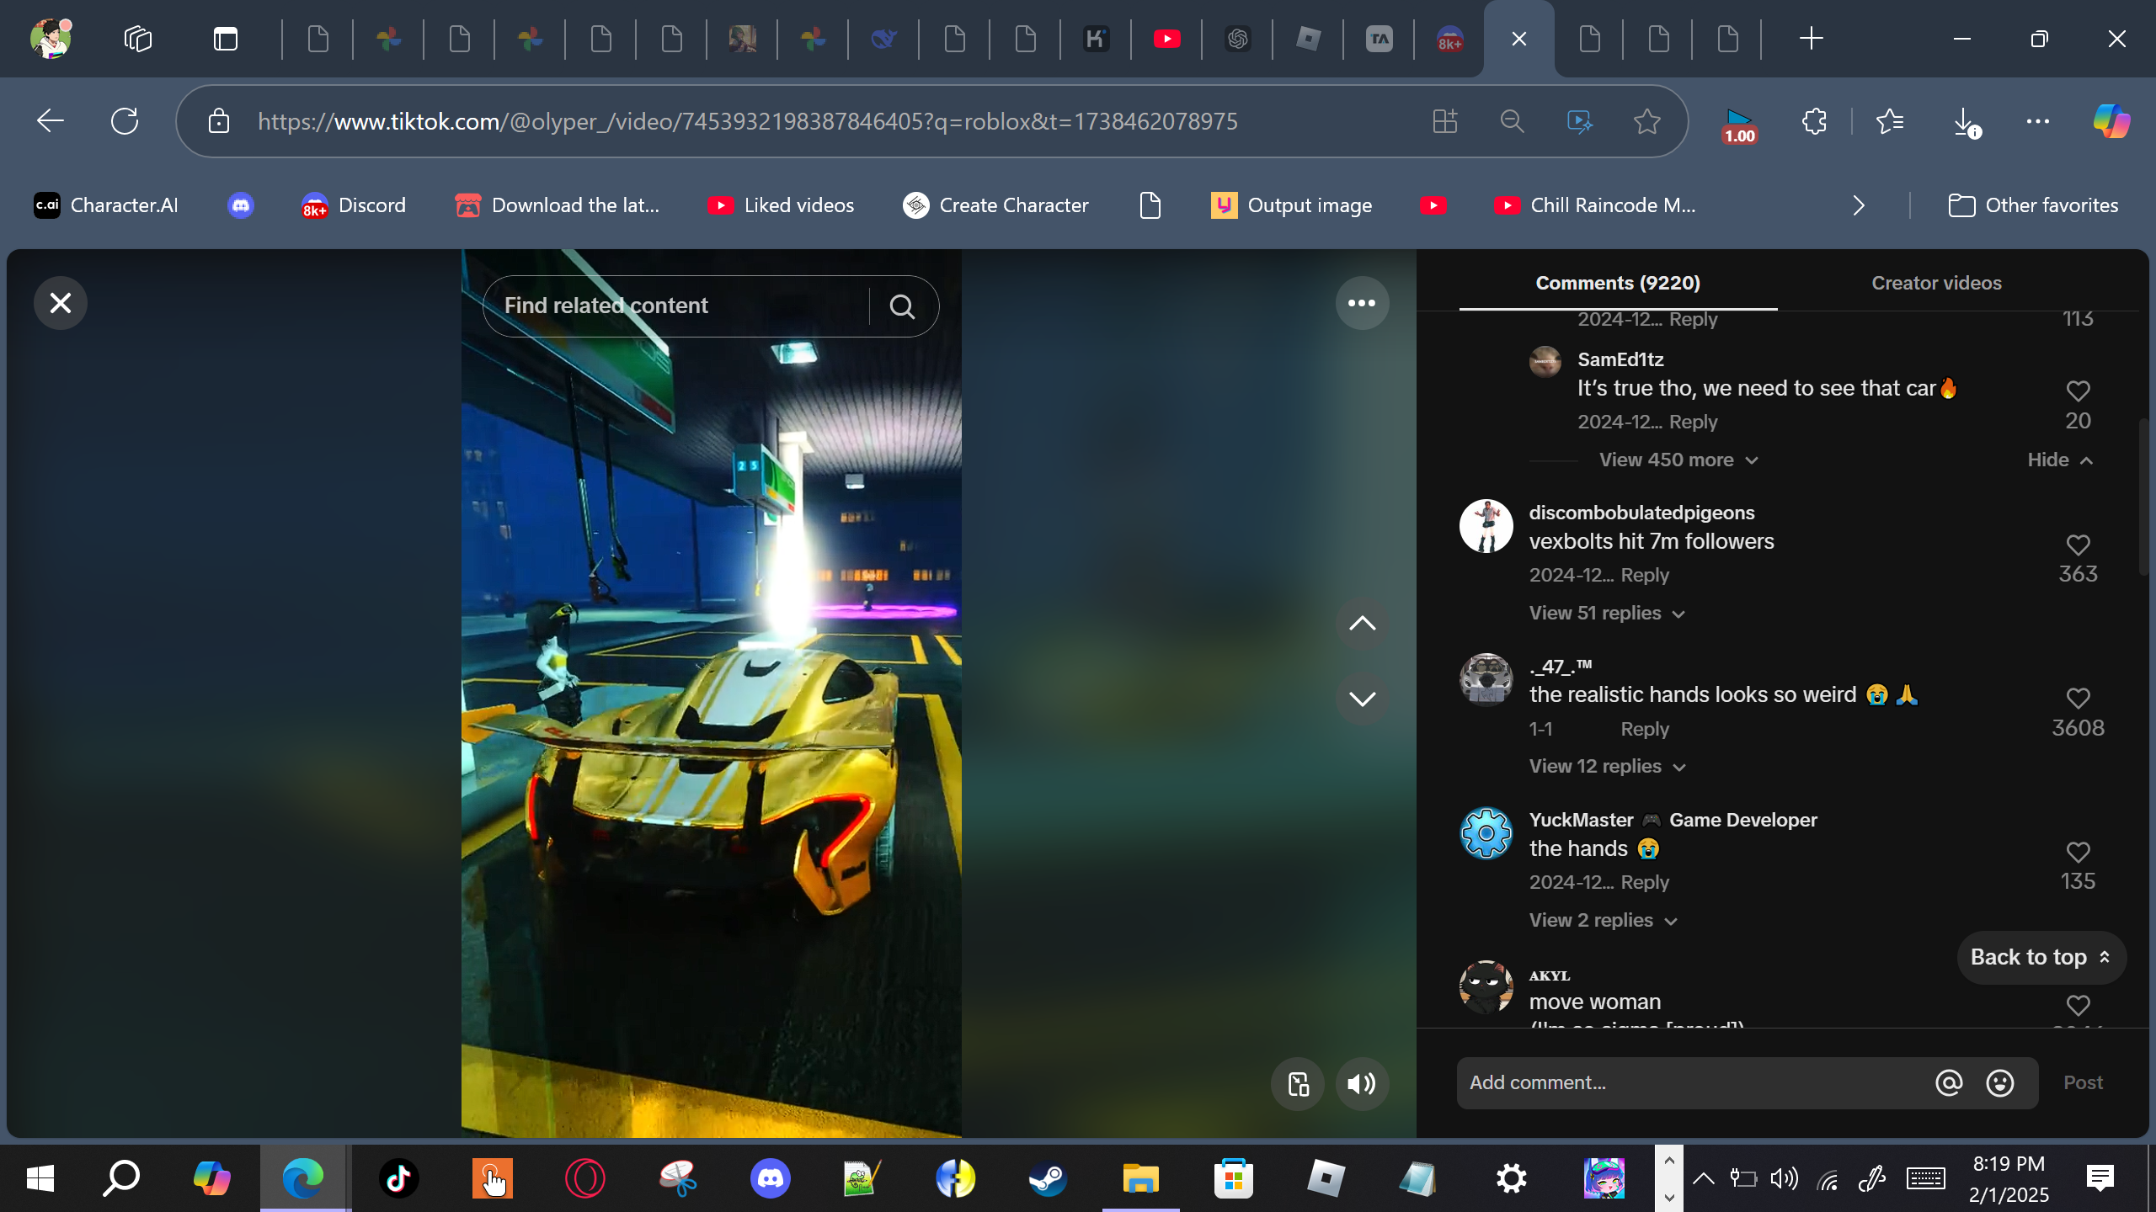2156x1212 pixels.
Task: Like the discombobulatedpigeons comment
Action: point(2078,545)
